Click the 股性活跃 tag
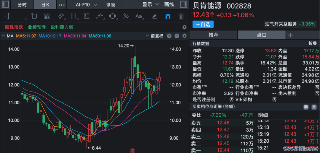The width and height of the screenshot is (320, 153). tap(14, 27)
